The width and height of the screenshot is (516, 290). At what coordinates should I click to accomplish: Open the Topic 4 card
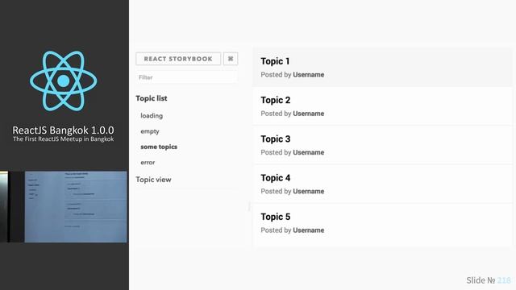382,184
